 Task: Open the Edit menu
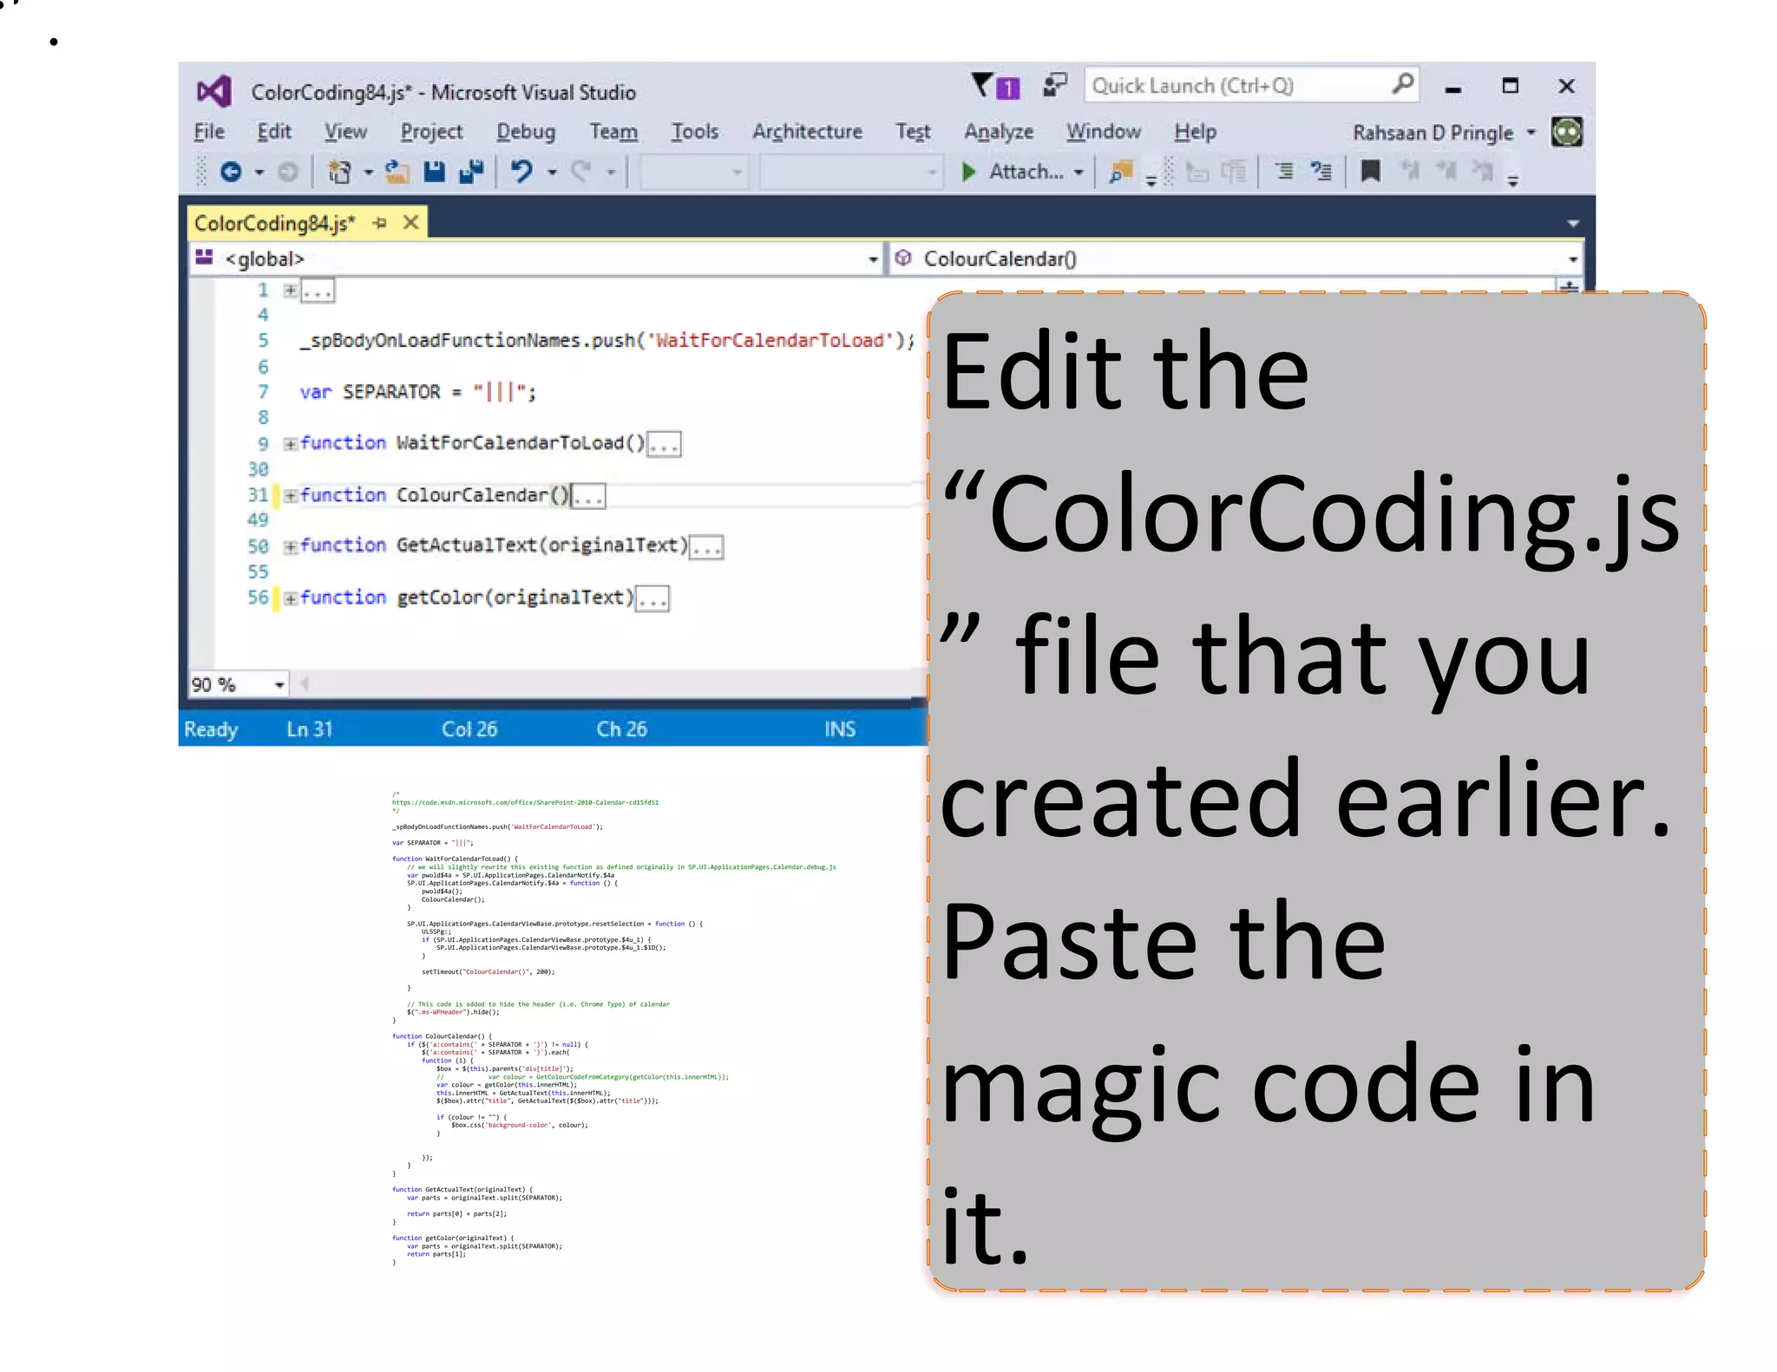[274, 132]
